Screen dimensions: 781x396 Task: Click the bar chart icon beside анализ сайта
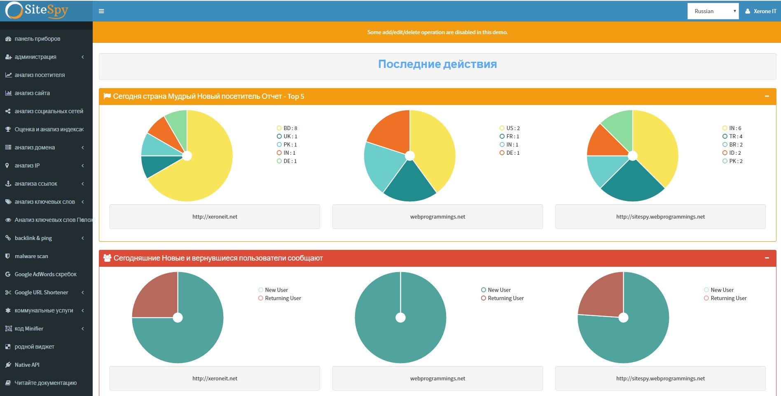click(x=8, y=93)
